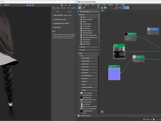Click the Curves (color gradient) map icon
The height and width of the screenshot is (121, 161).
click(82, 109)
